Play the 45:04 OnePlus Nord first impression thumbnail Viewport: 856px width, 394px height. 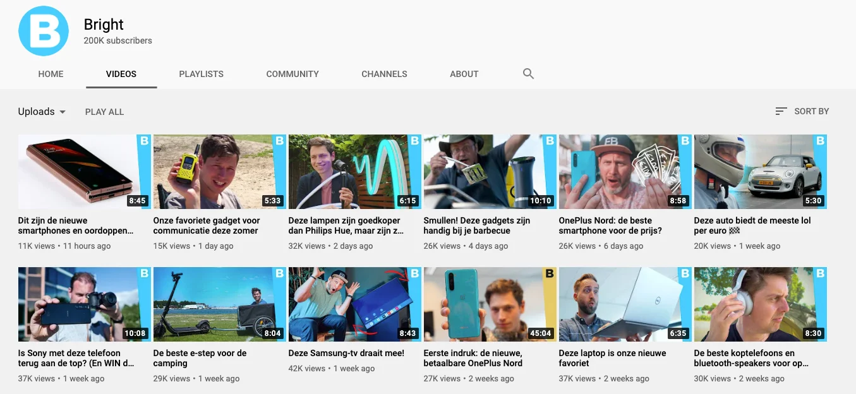490,304
